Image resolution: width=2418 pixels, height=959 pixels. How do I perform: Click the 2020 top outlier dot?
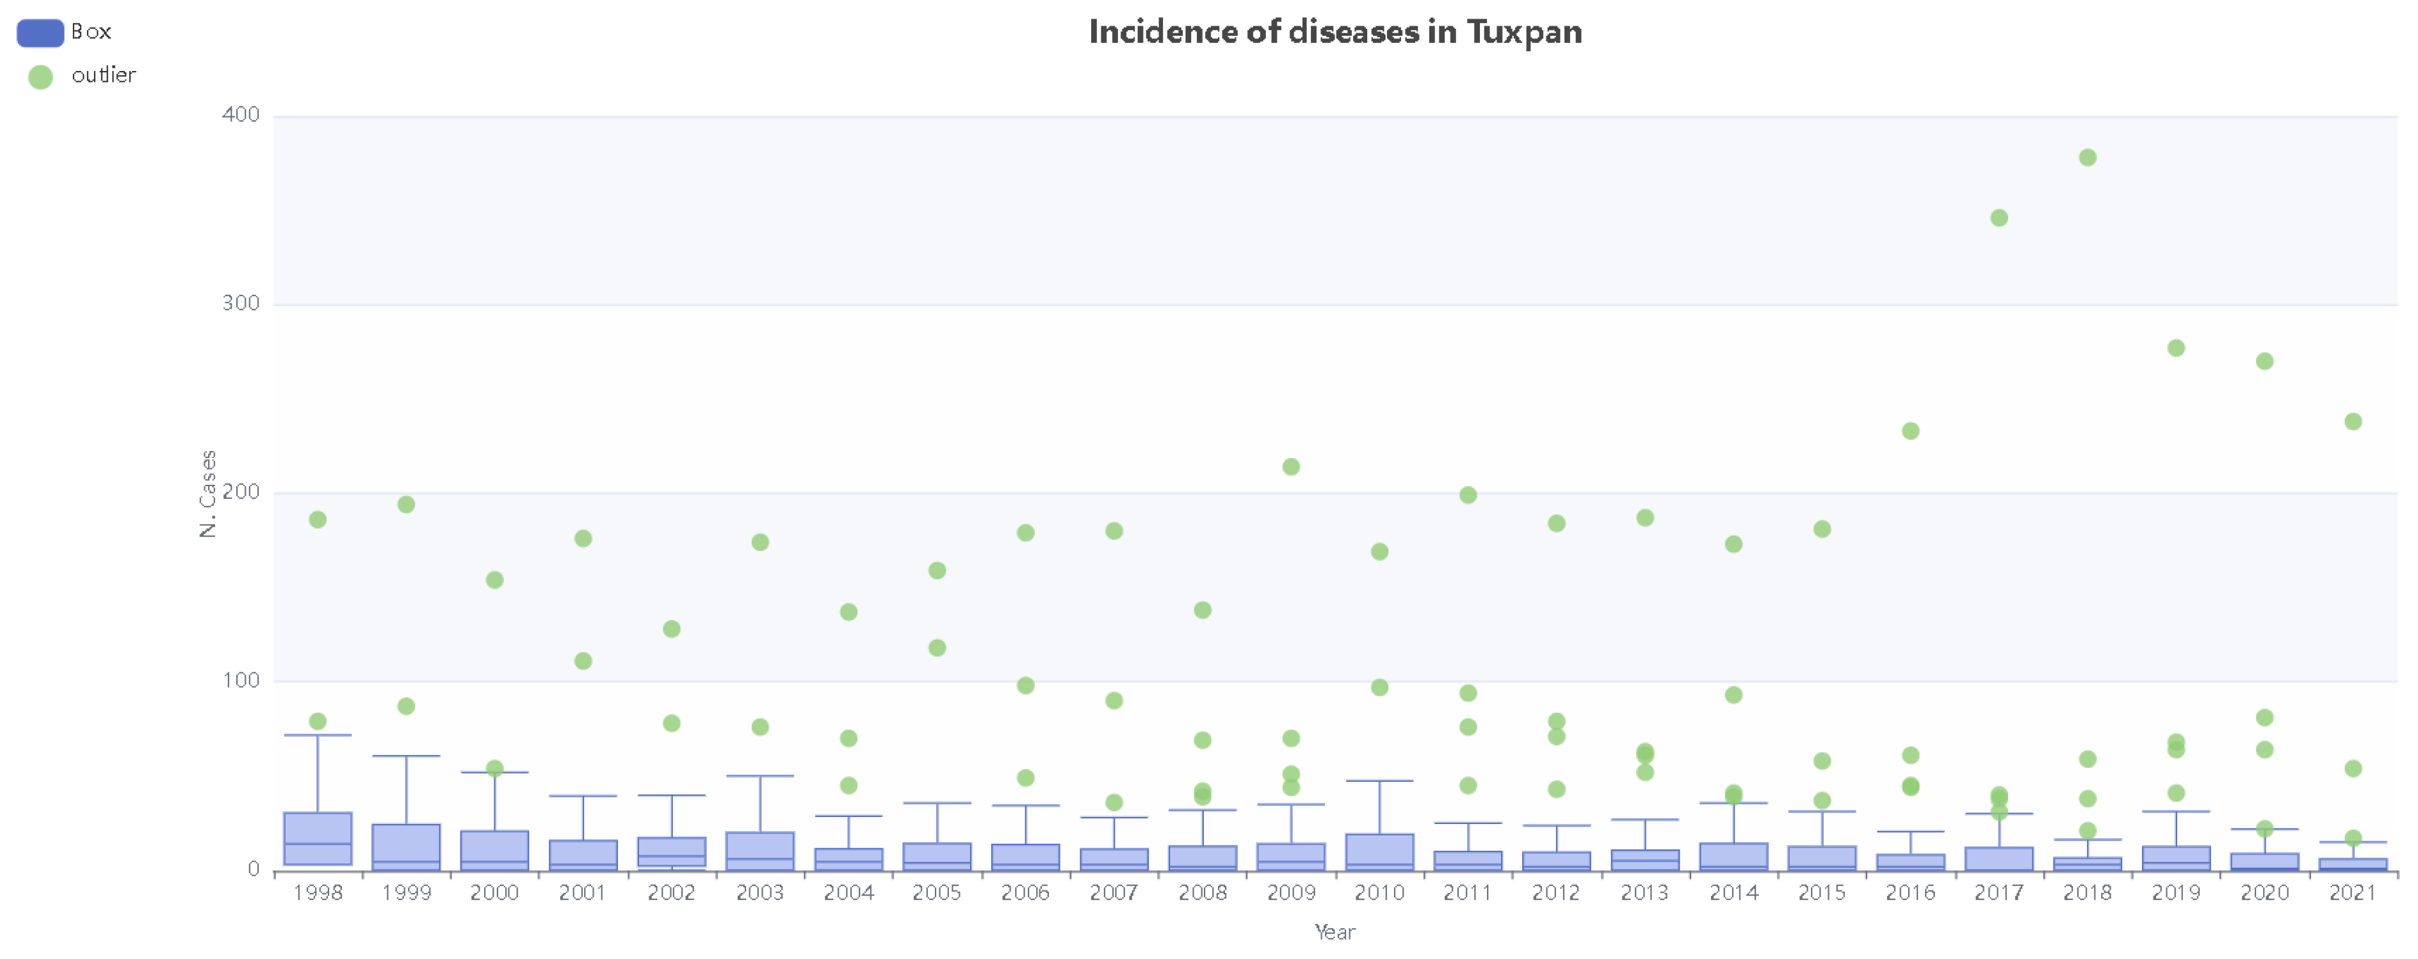(2264, 361)
